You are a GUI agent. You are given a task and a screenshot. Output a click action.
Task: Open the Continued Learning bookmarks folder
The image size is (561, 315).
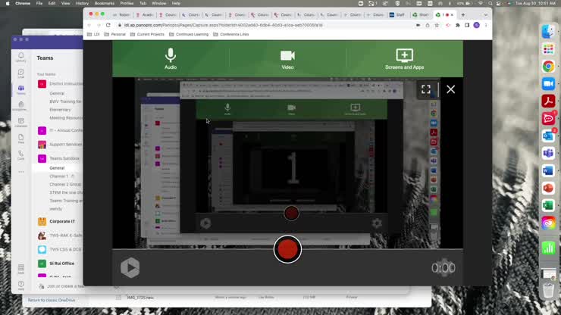tap(191, 34)
